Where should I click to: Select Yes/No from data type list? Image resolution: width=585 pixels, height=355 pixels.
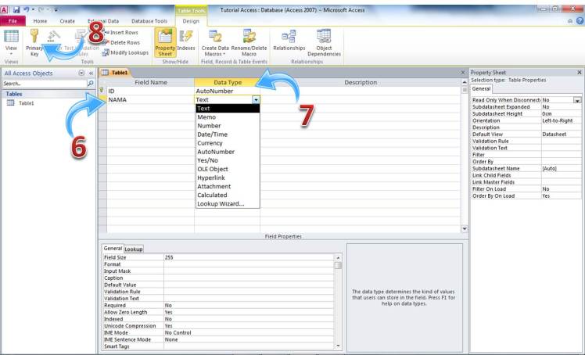pos(208,160)
